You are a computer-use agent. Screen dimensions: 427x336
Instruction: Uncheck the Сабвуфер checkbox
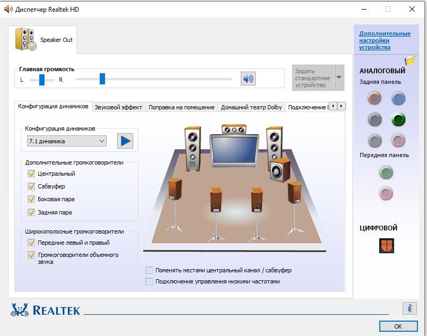coord(31,186)
